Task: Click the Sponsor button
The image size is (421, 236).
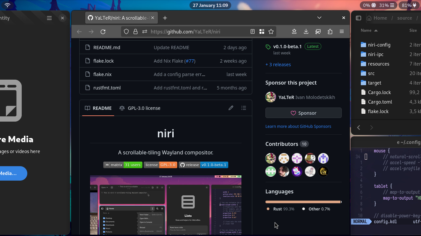Action: pos(304,113)
